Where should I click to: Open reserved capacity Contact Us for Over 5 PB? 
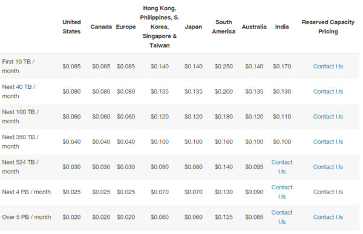(x=328, y=217)
